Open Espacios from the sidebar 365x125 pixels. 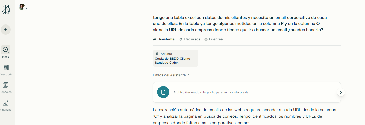pyautogui.click(x=6, y=88)
